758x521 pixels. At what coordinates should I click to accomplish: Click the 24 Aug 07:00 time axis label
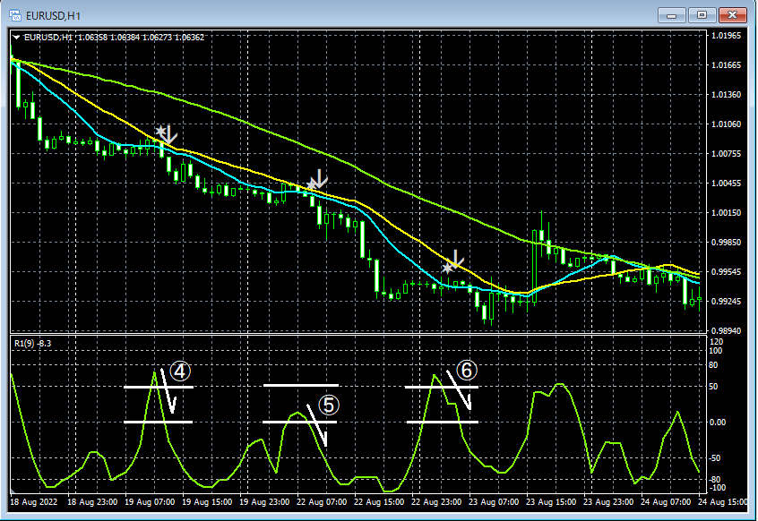pyautogui.click(x=666, y=502)
